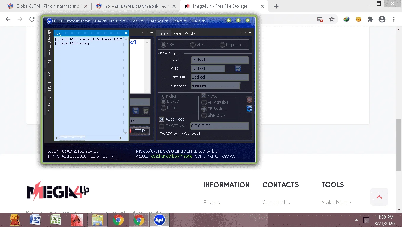Image resolution: width=402 pixels, height=227 pixels.
Task: Open a new Chrome tab
Action: [276, 6]
